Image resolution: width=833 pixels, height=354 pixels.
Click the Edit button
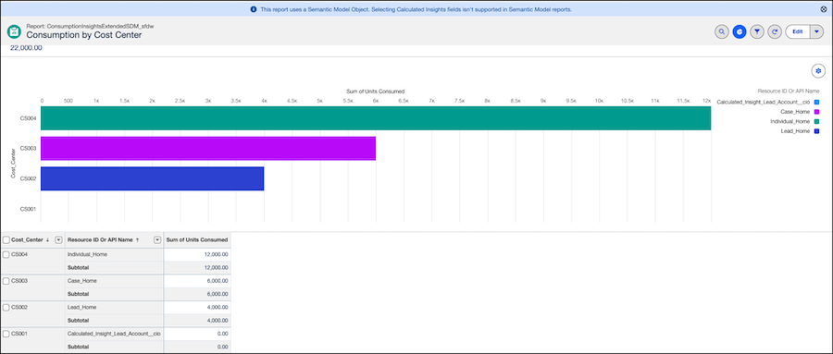click(x=798, y=31)
